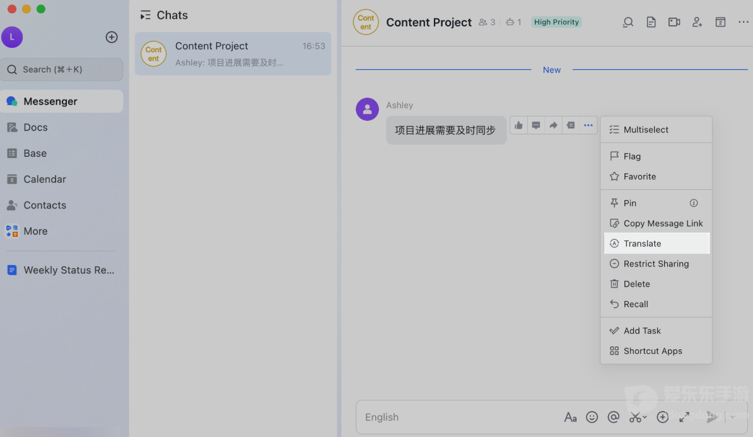
Task: Click the message toolbar more dots
Action: pos(588,126)
